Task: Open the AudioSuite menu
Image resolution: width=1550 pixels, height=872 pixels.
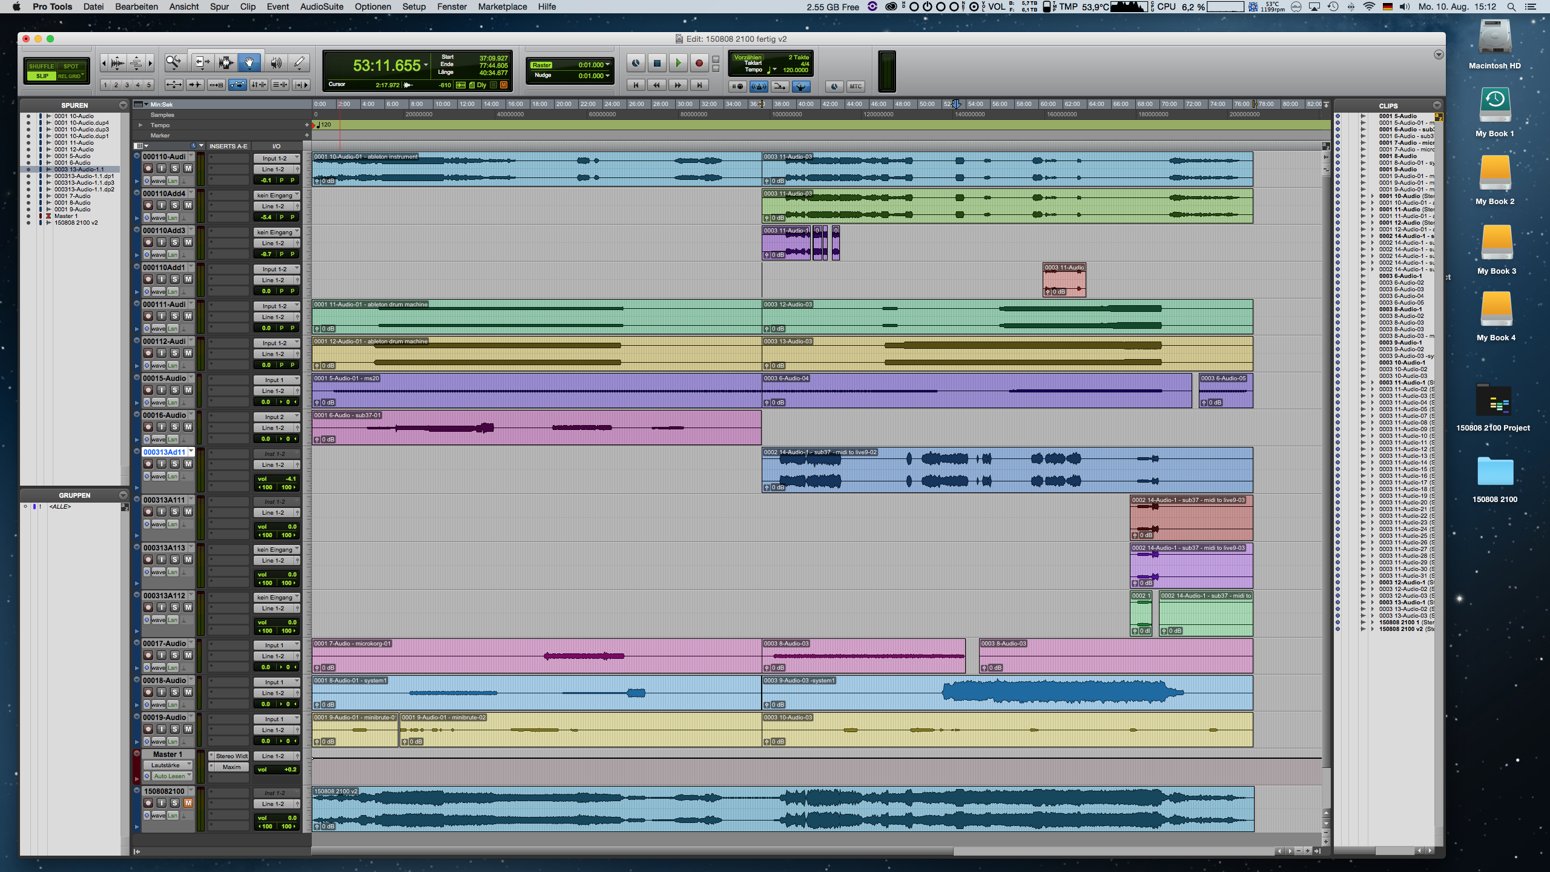Action: point(322,7)
